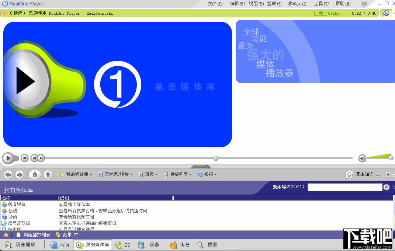The height and width of the screenshot is (251, 395).
Task: Click the Home navigation button
Action: point(35,174)
